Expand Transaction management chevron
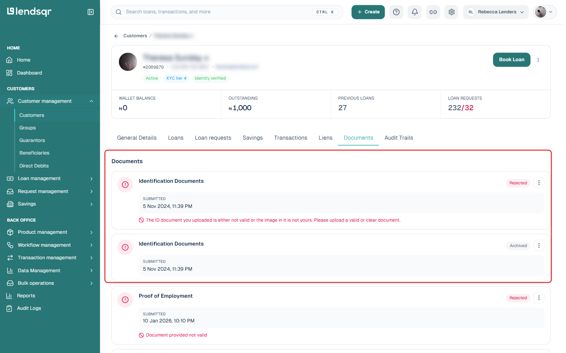The width and height of the screenshot is (566, 353). (92, 258)
